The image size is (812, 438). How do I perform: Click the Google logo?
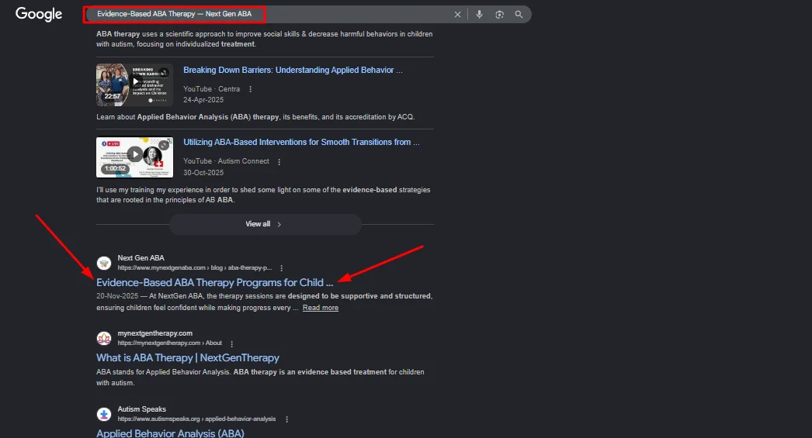point(39,14)
